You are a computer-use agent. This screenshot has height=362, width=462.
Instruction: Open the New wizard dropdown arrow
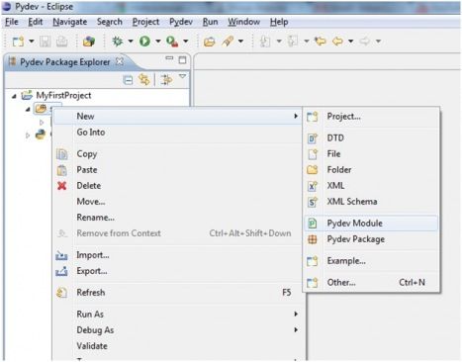(x=32, y=42)
